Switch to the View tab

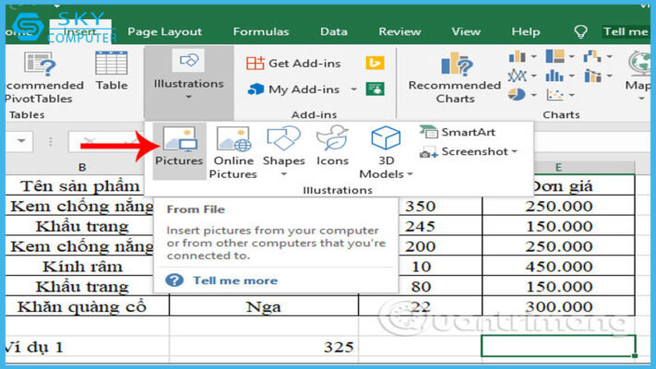pos(466,31)
